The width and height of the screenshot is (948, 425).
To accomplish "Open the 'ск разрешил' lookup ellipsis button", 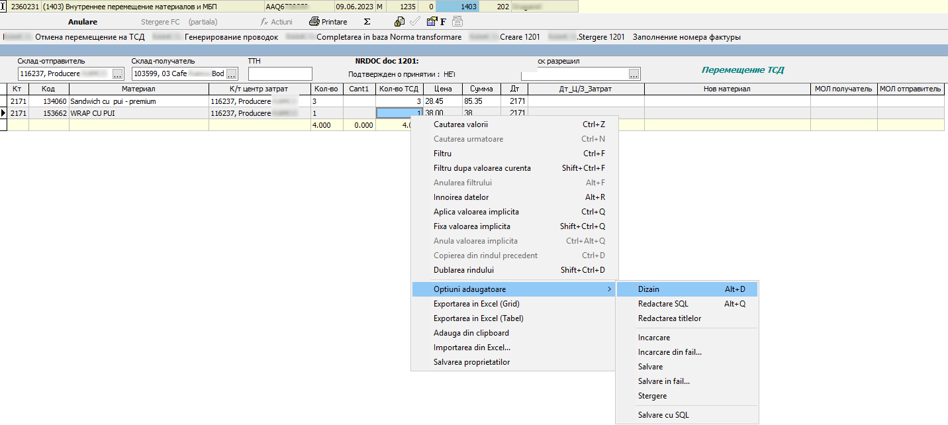I will click(634, 73).
